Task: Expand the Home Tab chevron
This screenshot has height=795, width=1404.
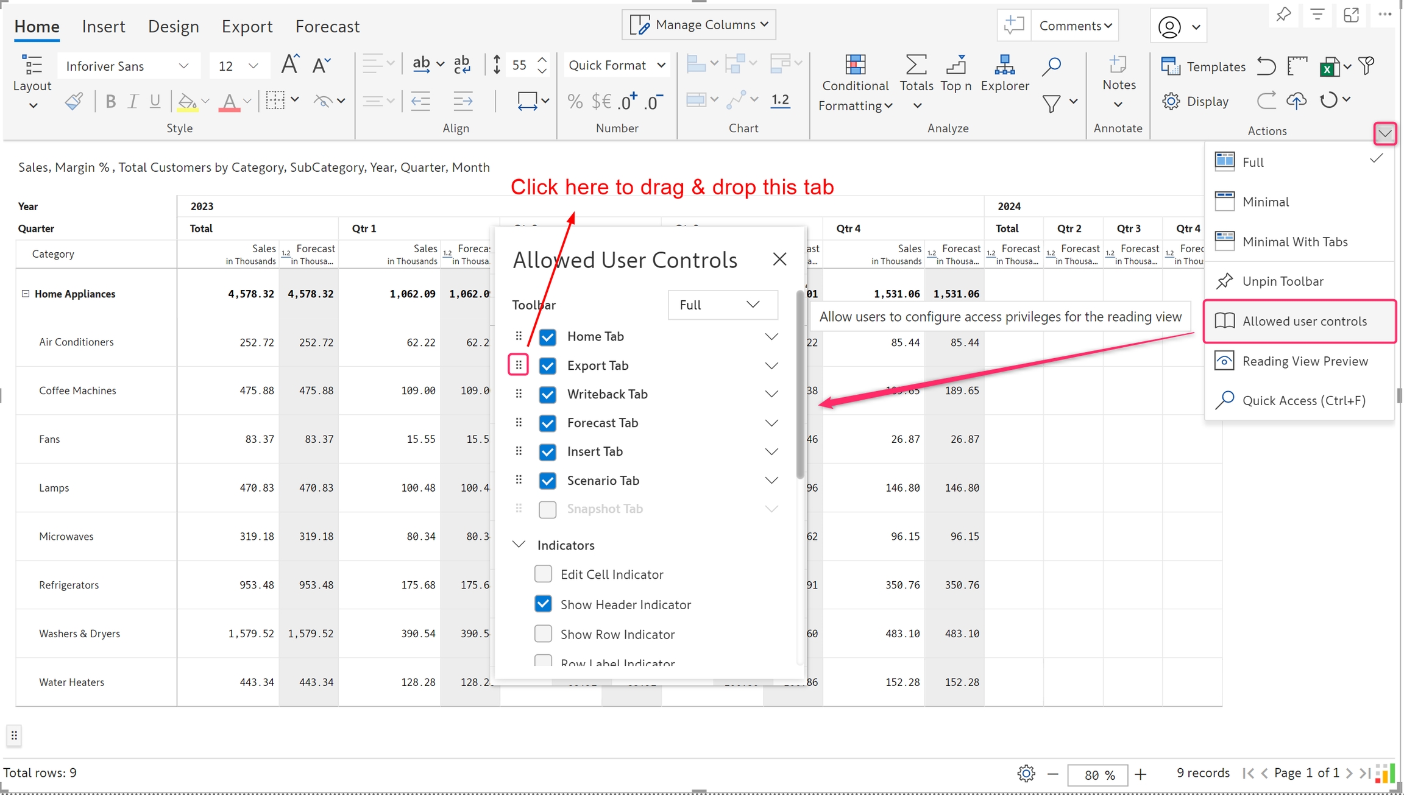Action: click(771, 336)
